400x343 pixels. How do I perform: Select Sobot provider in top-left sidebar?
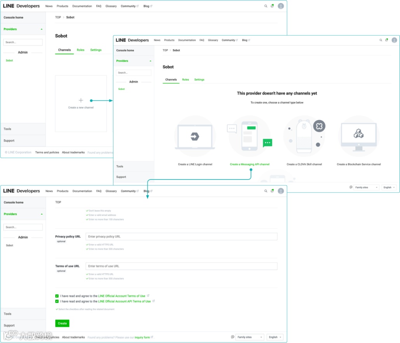point(9,60)
